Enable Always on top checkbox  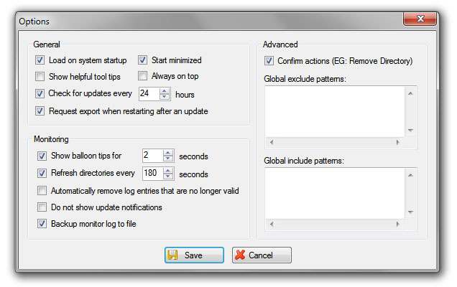(142, 76)
